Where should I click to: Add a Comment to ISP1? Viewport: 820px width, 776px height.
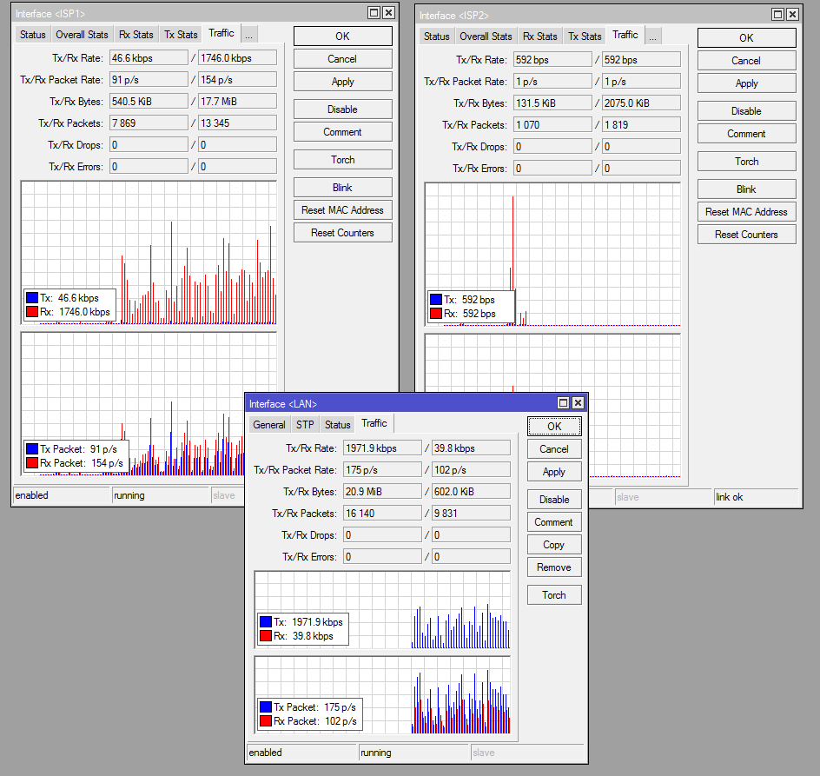342,133
